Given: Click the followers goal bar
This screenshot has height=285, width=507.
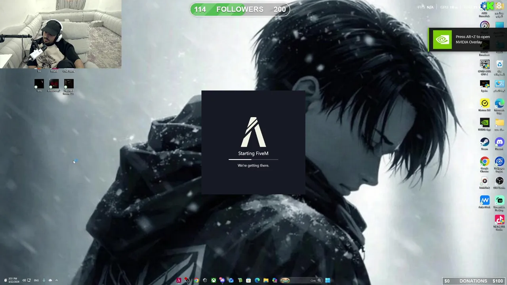Looking at the screenshot, I should (x=240, y=9).
